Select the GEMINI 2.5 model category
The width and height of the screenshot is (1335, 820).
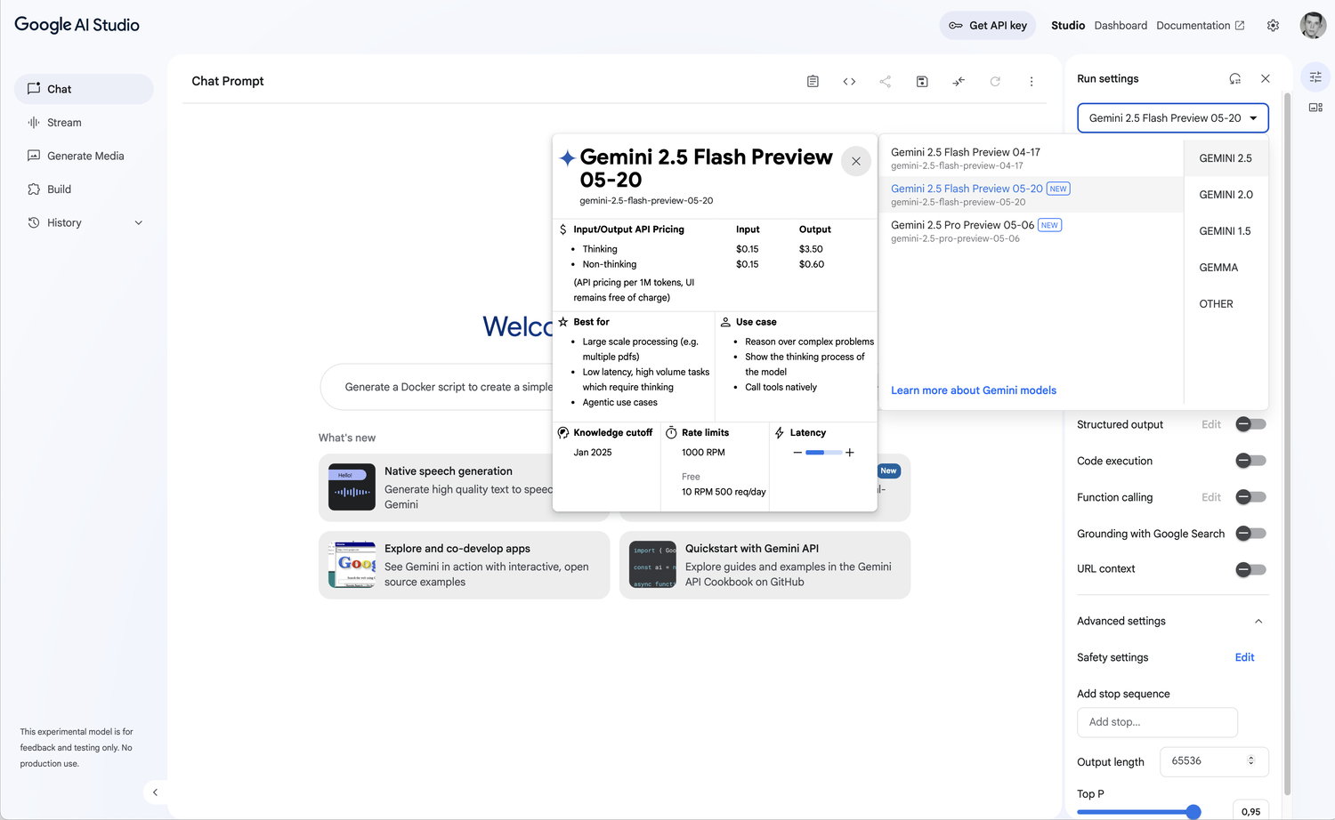pos(1226,158)
